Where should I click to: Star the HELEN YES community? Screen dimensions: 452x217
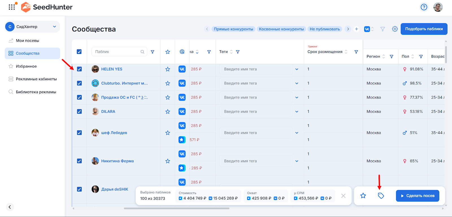(x=168, y=69)
